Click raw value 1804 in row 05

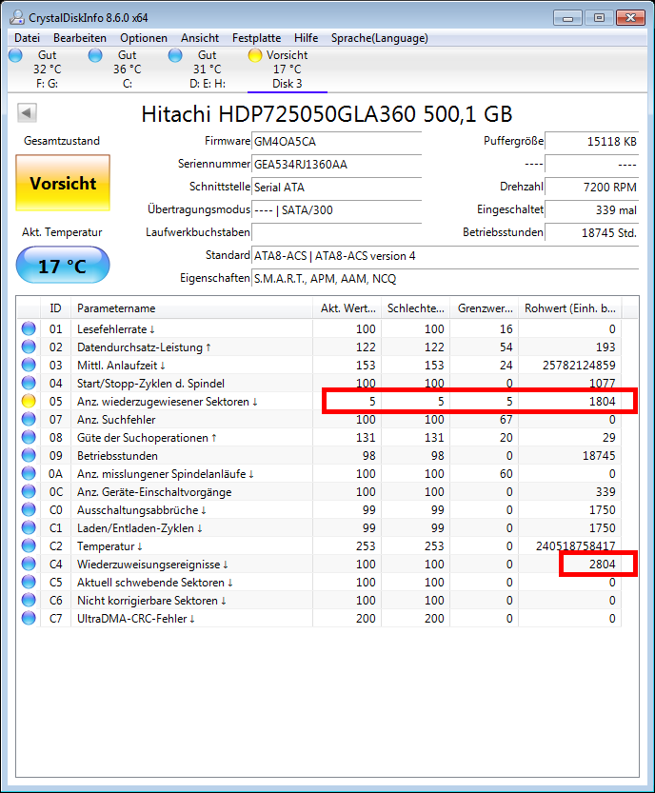(602, 401)
